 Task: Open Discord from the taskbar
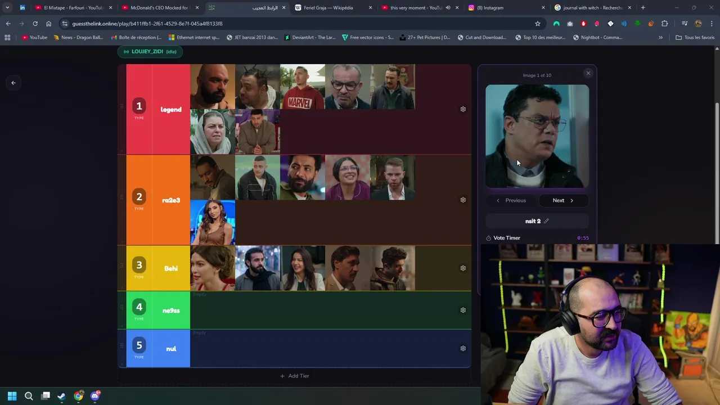tap(95, 396)
